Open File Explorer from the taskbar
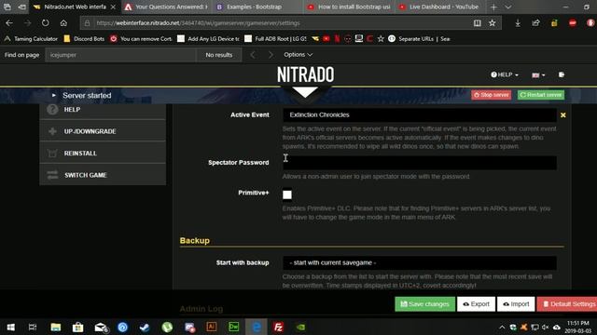Image resolution: width=597 pixels, height=335 pixels. click(56, 327)
